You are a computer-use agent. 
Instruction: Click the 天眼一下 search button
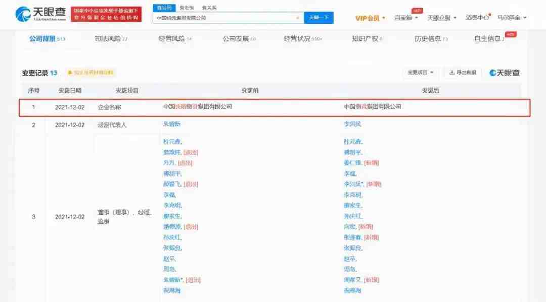(318, 18)
